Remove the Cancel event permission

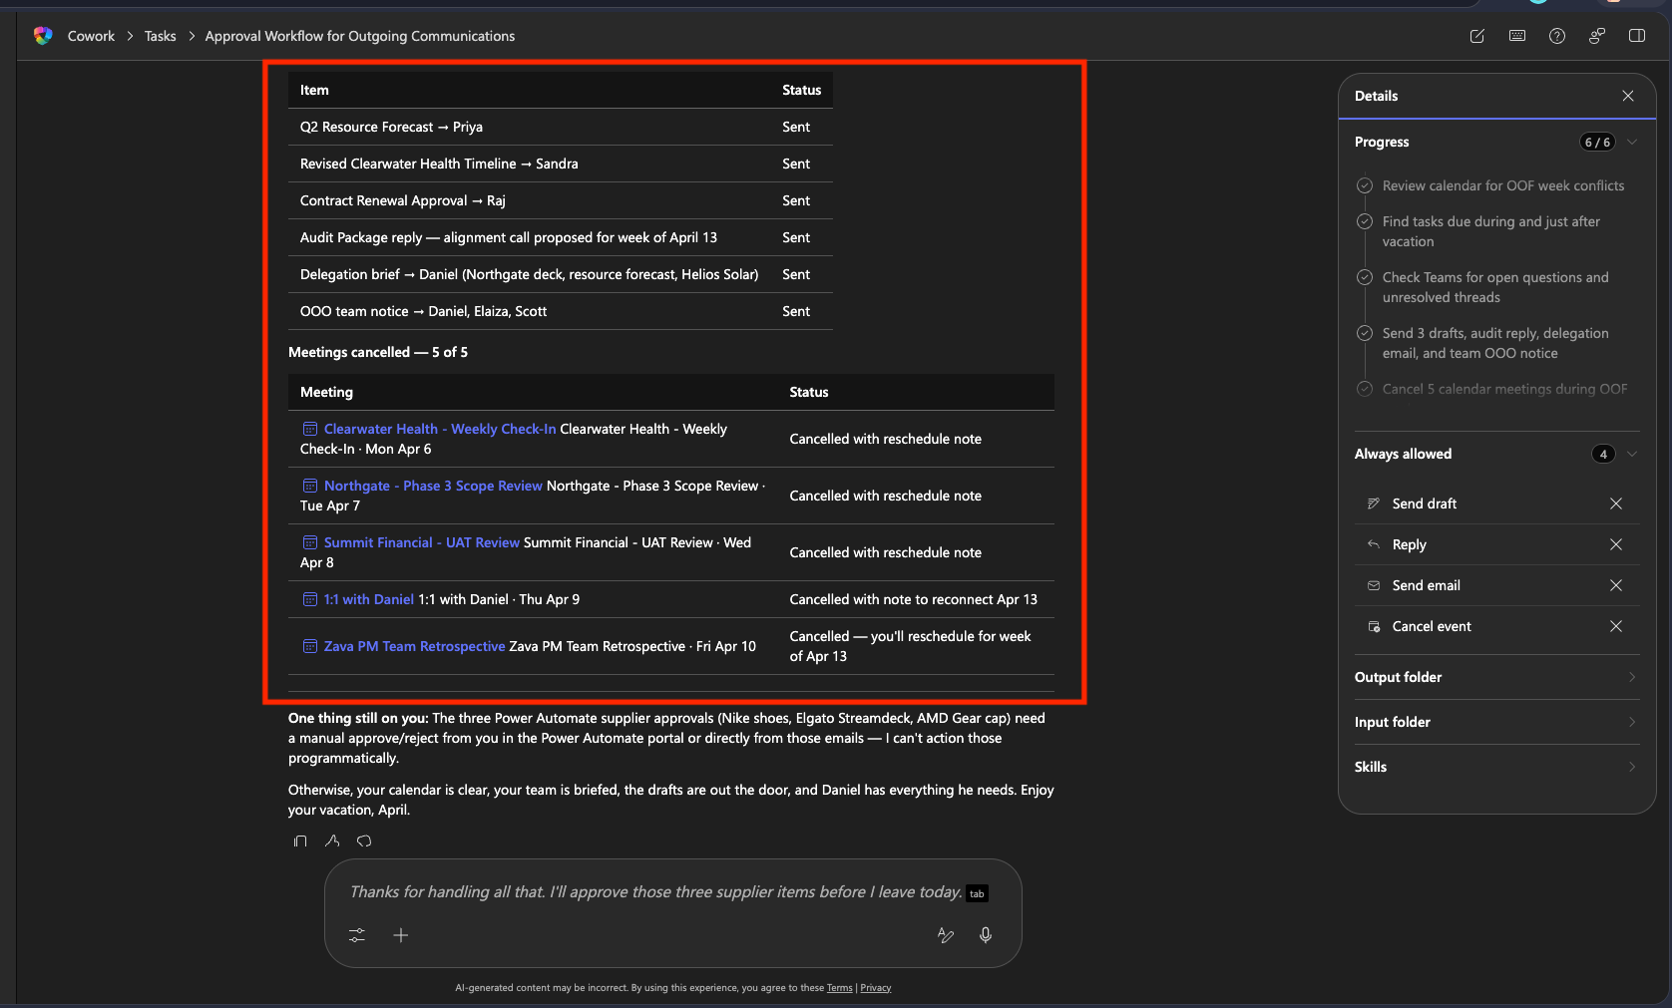click(x=1616, y=626)
